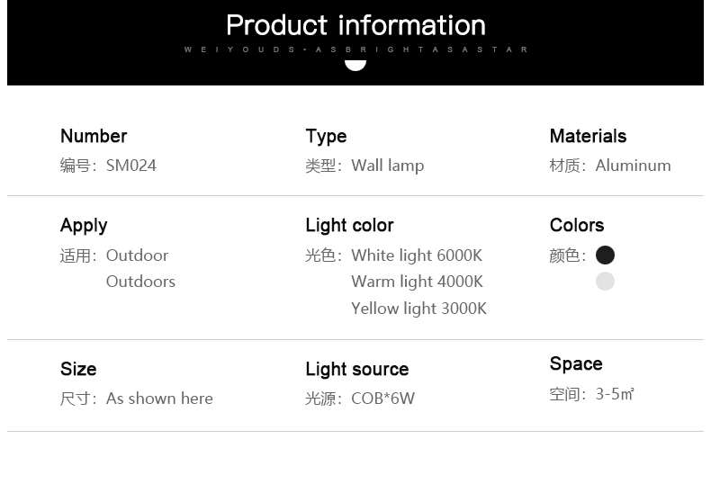The height and width of the screenshot is (484, 711).
Task: Click the WEIYOUDS tagline text
Action: (356, 49)
